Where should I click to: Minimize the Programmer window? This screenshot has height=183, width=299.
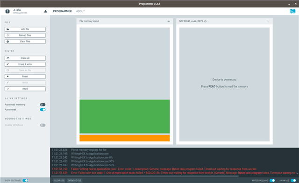(289, 4)
